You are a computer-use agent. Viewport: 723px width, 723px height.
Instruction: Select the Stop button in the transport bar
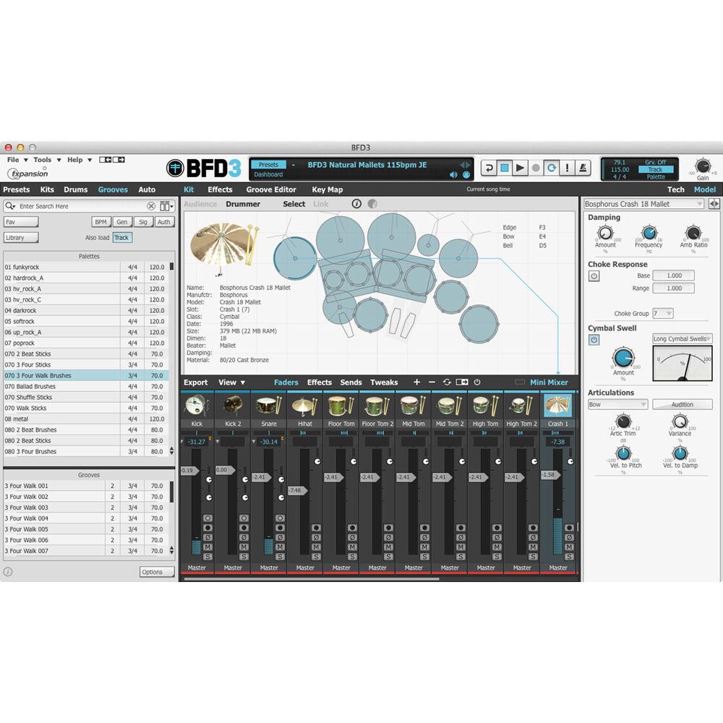click(505, 168)
